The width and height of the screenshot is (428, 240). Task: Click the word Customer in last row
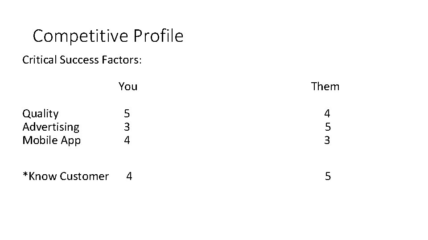tap(84, 176)
